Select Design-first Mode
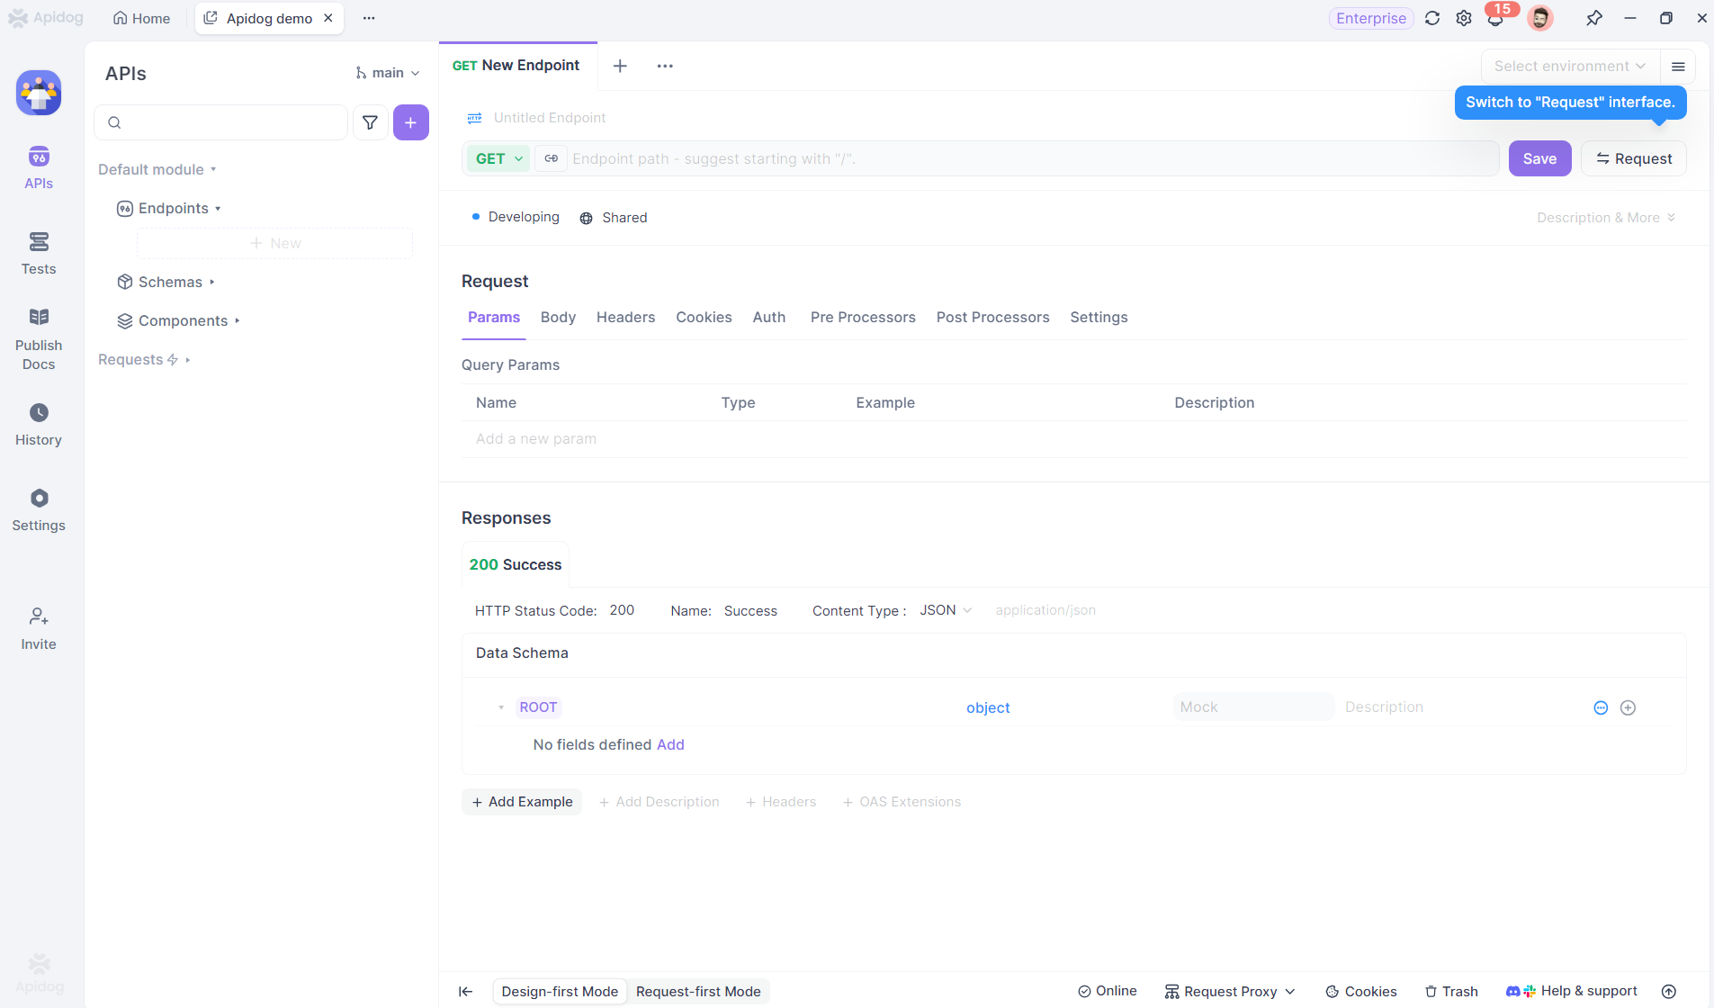Image resolution: width=1714 pixels, height=1008 pixels. [x=560, y=991]
